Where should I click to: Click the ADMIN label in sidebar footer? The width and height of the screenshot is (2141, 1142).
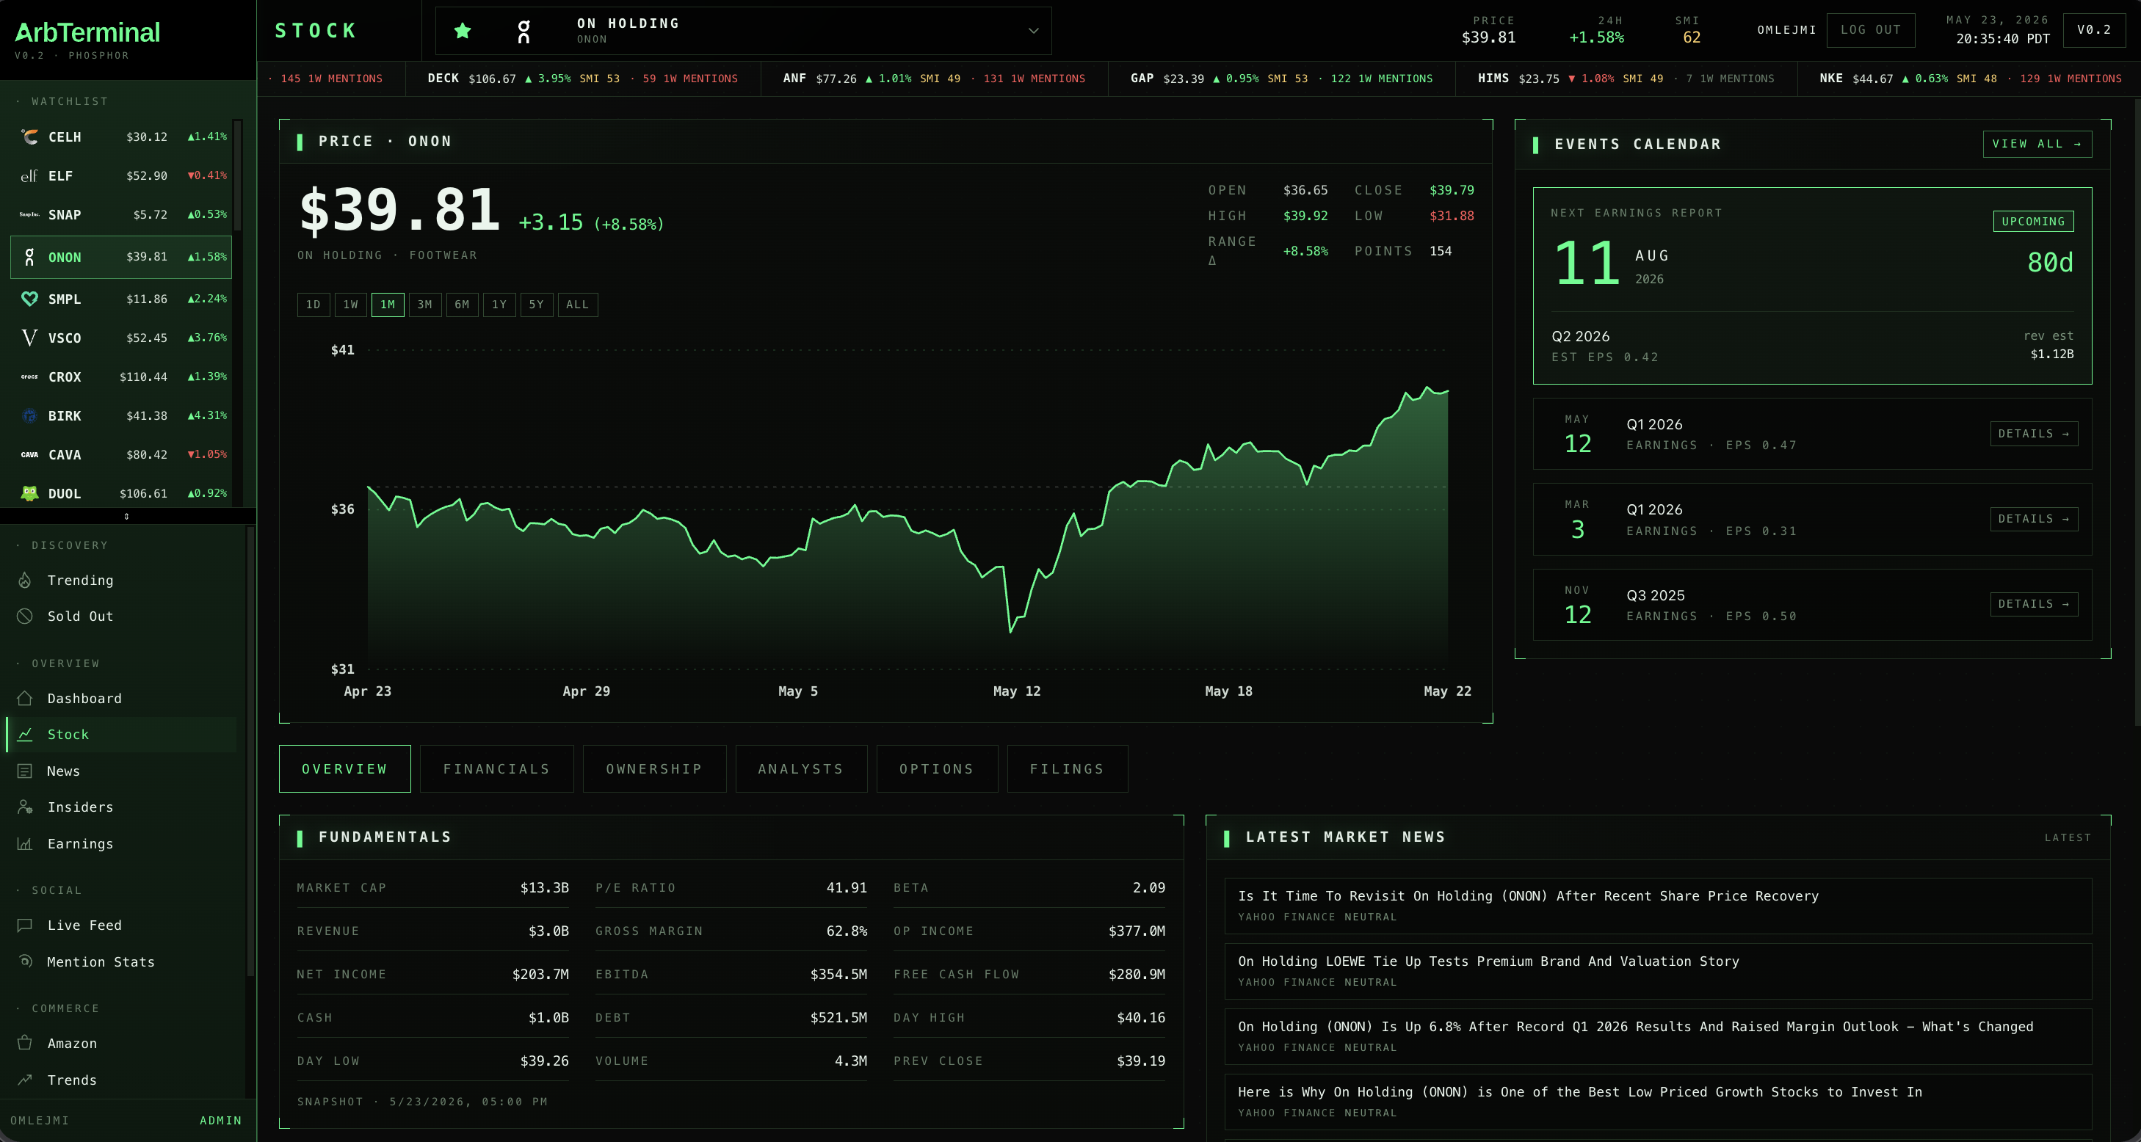coord(220,1121)
